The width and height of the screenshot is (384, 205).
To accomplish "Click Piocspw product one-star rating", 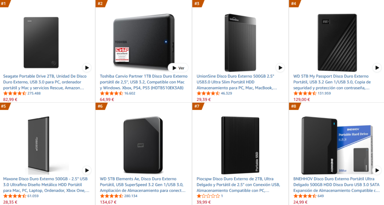I will (208, 196).
